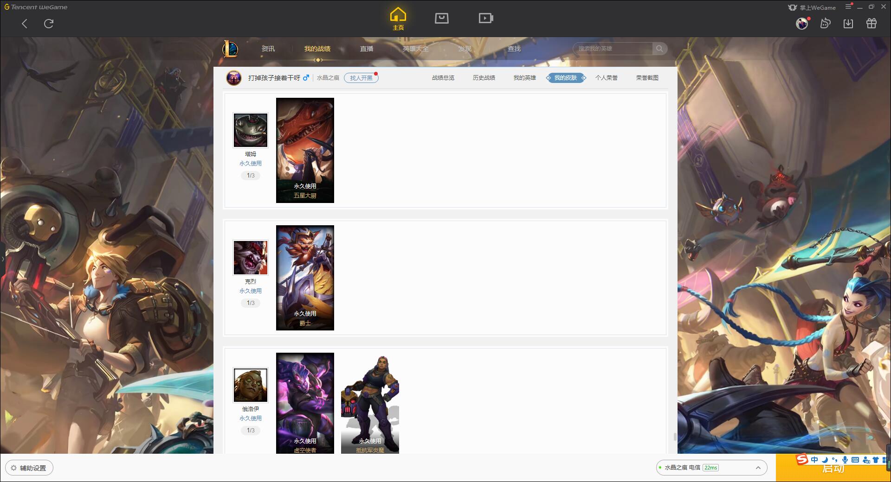Open the 抵抗军炎魔 skin card
The width and height of the screenshot is (891, 482).
pos(370,403)
